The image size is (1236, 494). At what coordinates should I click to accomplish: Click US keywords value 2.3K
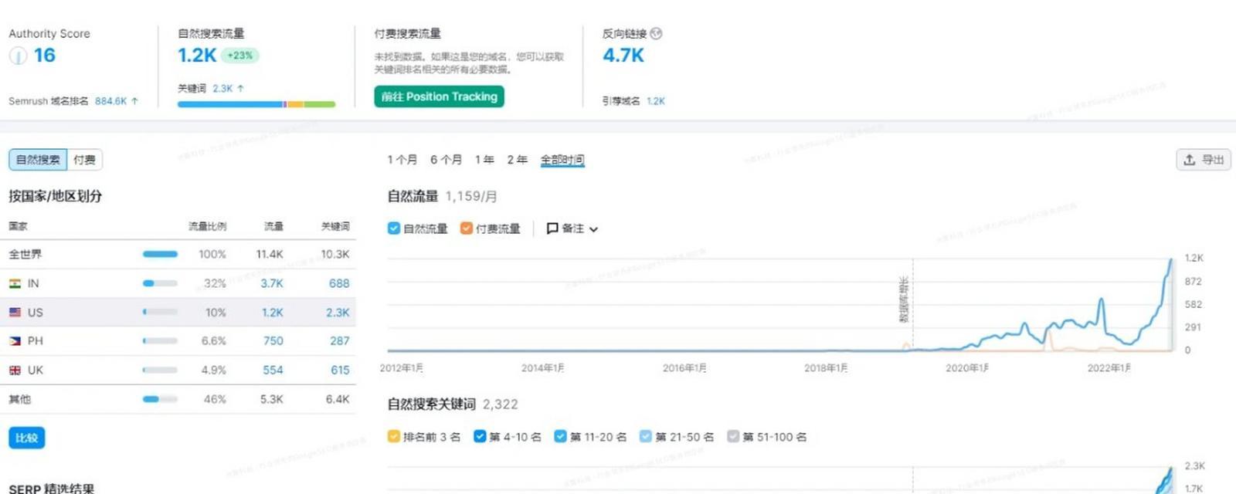(x=338, y=313)
